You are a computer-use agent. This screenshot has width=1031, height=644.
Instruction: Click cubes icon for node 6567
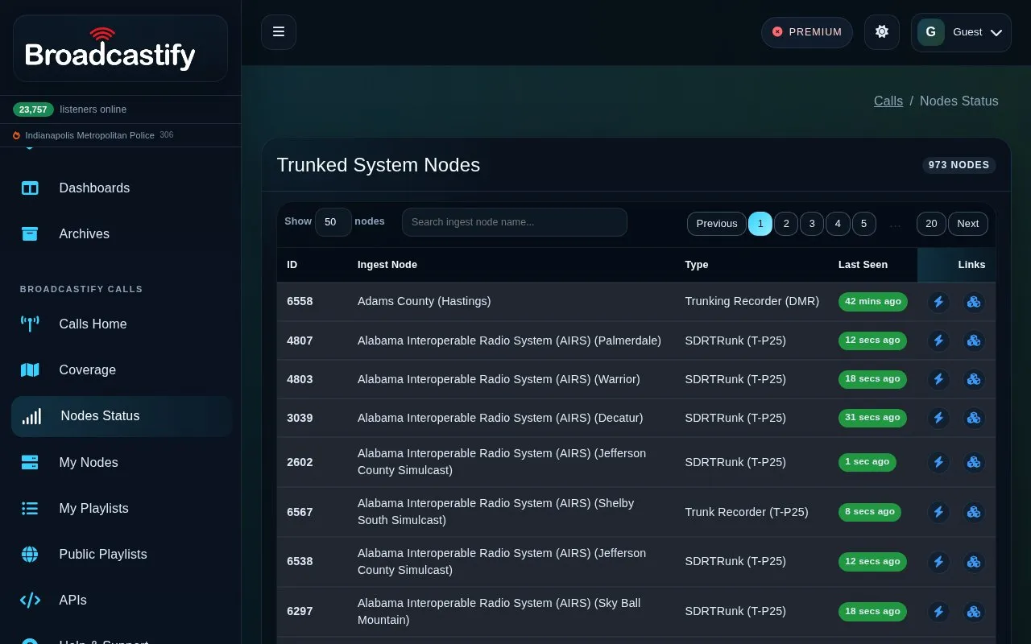(974, 512)
